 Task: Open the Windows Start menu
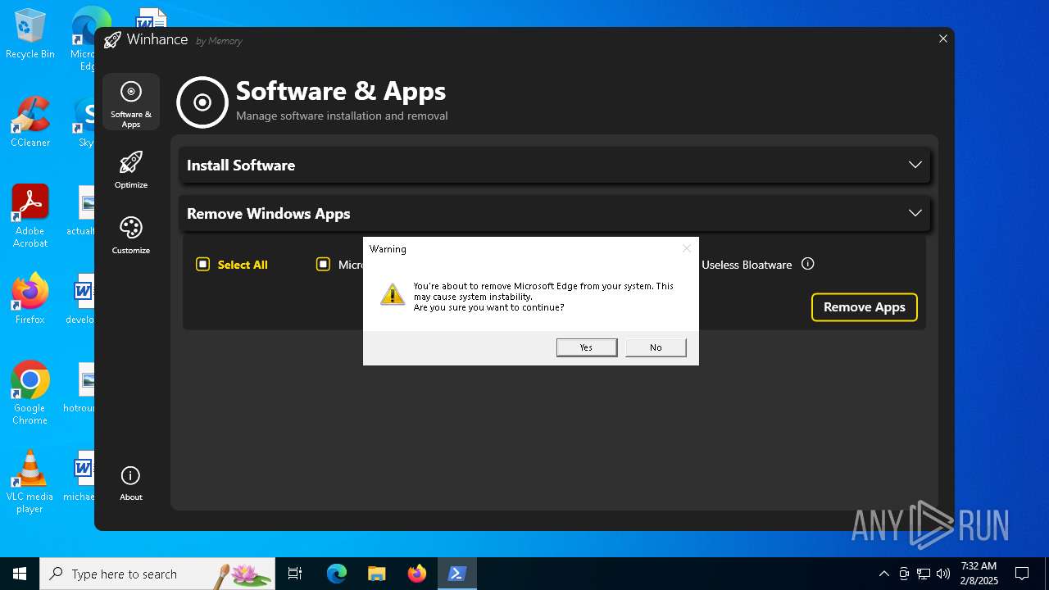[20, 574]
